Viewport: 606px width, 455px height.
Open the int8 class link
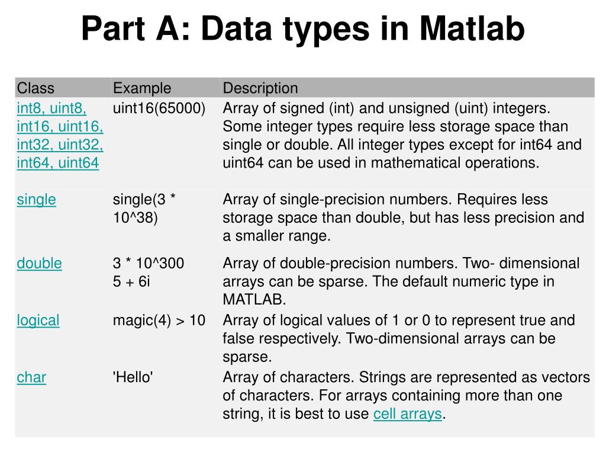coord(30,108)
